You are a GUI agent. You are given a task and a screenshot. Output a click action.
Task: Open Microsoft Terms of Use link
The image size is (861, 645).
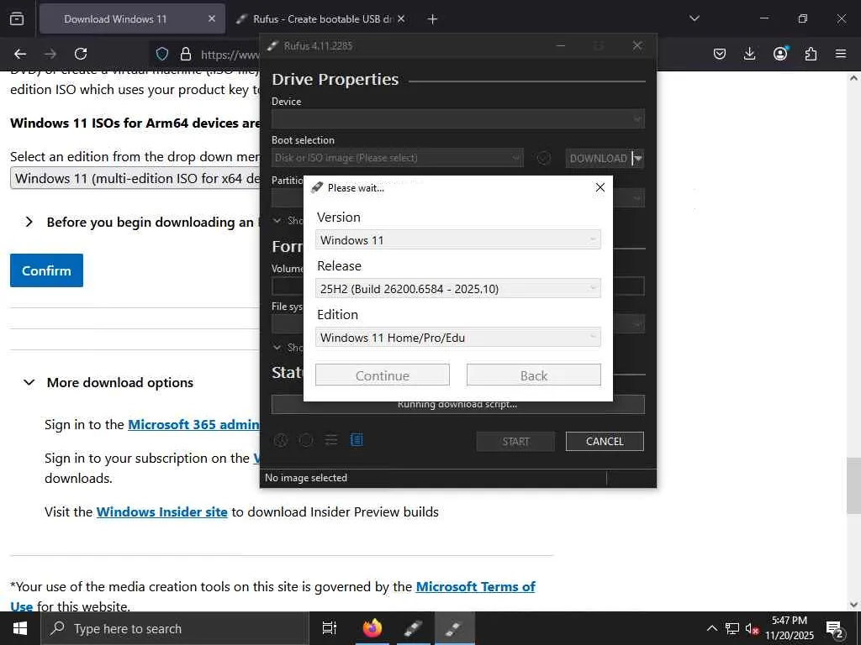(476, 587)
